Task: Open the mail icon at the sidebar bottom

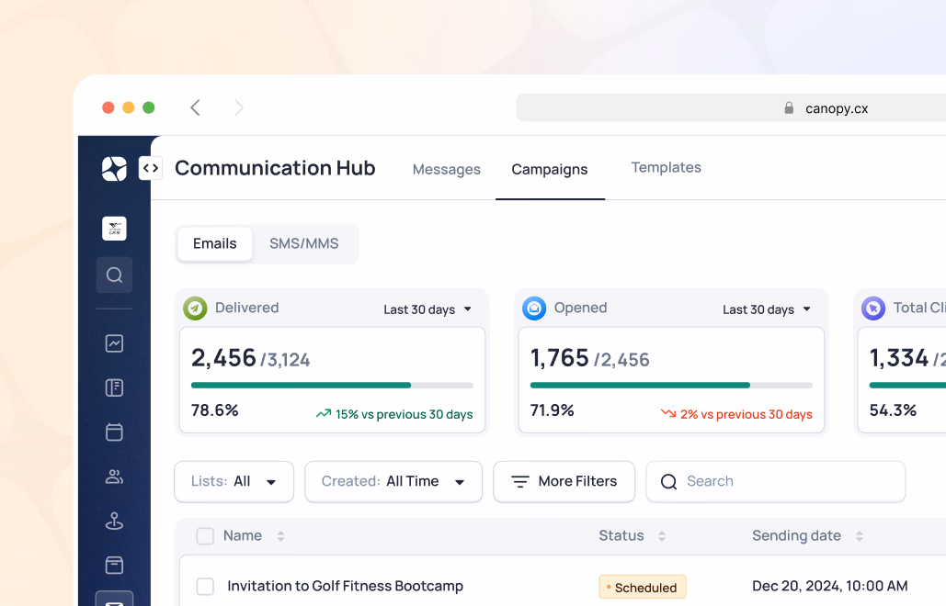Action: 114,600
